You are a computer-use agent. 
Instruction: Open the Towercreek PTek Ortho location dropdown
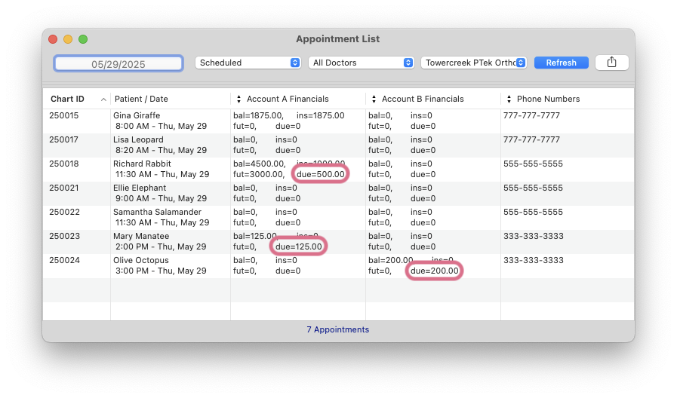474,63
